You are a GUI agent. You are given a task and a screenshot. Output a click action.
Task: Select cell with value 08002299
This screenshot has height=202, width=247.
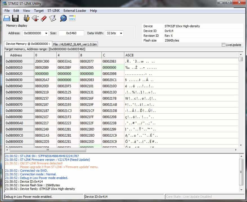pyautogui.click(x=113, y=129)
